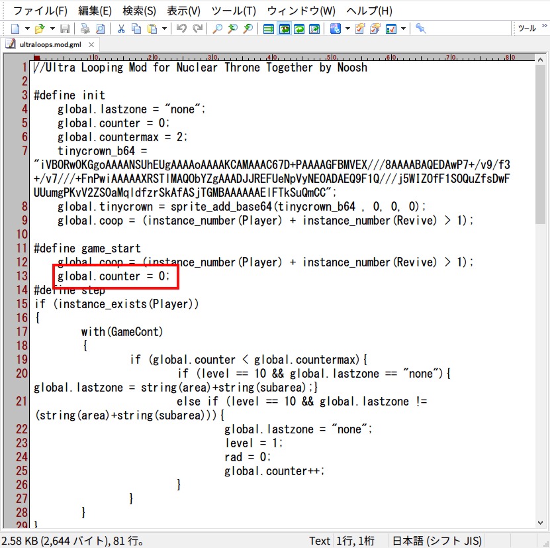Toggle the No Wrap mode button
This screenshot has width=550, height=548.
(269, 28)
